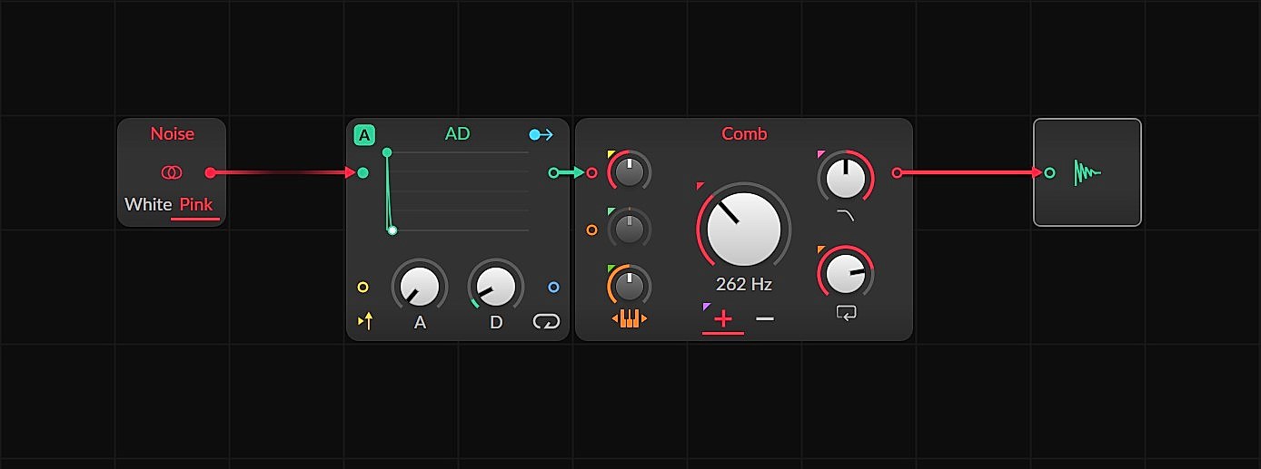Viewport: 1261px width, 469px height.
Task: Click the Comb feedback amount knob
Action: coord(846,272)
